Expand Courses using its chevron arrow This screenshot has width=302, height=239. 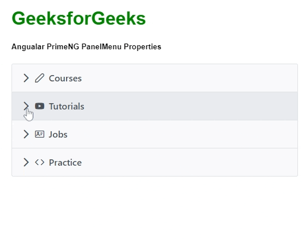point(26,78)
